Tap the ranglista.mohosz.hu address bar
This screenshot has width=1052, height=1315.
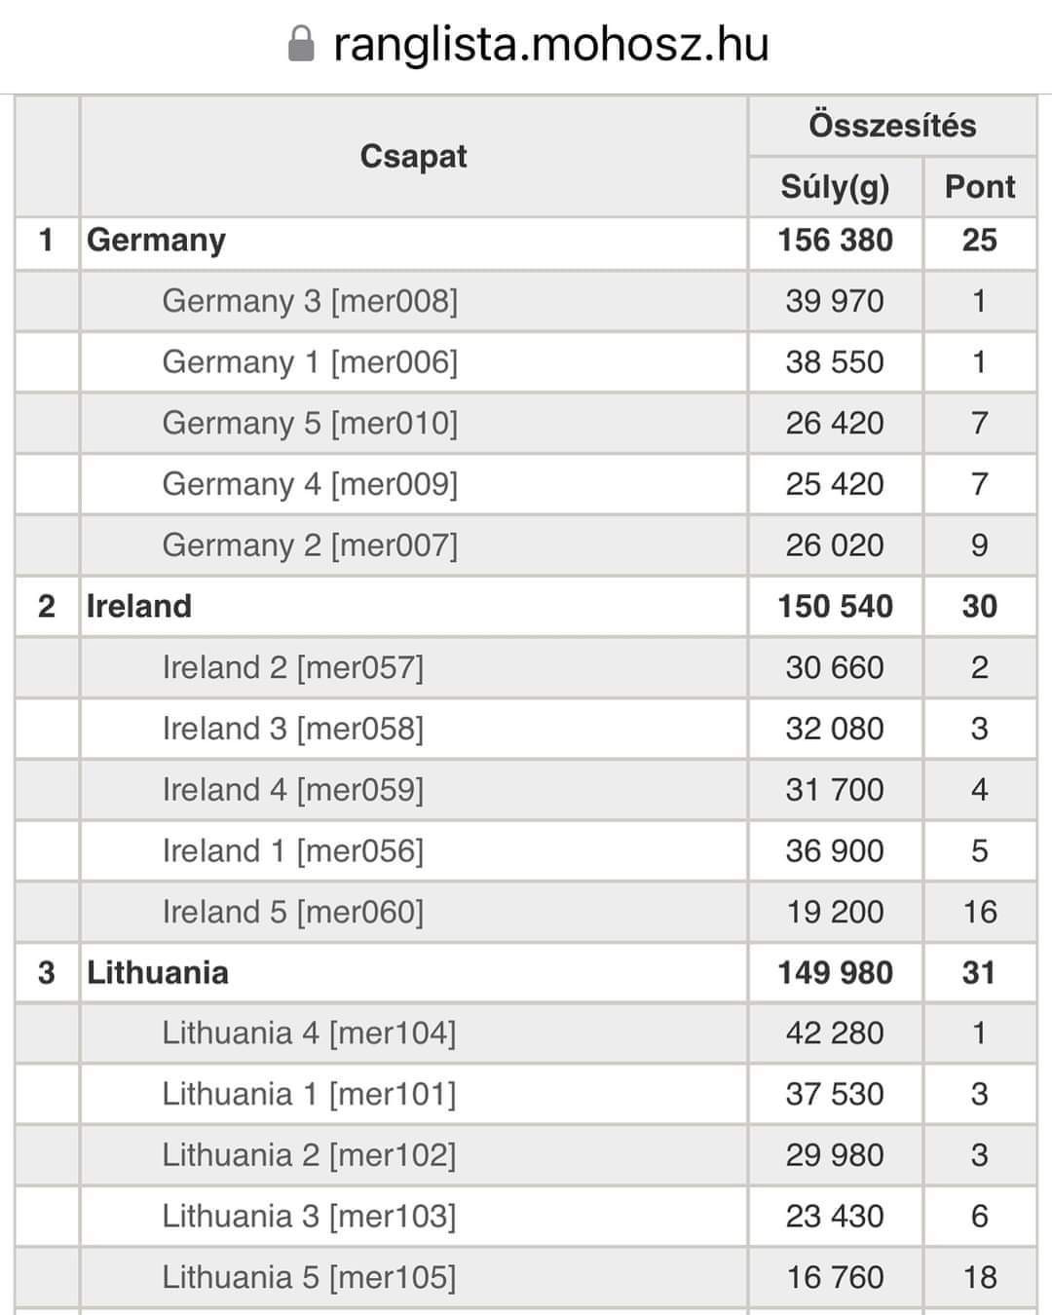click(550, 45)
